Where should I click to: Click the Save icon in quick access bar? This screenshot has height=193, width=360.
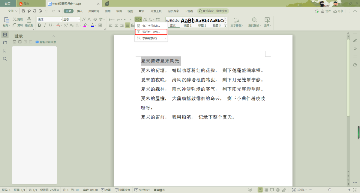coord(23,11)
